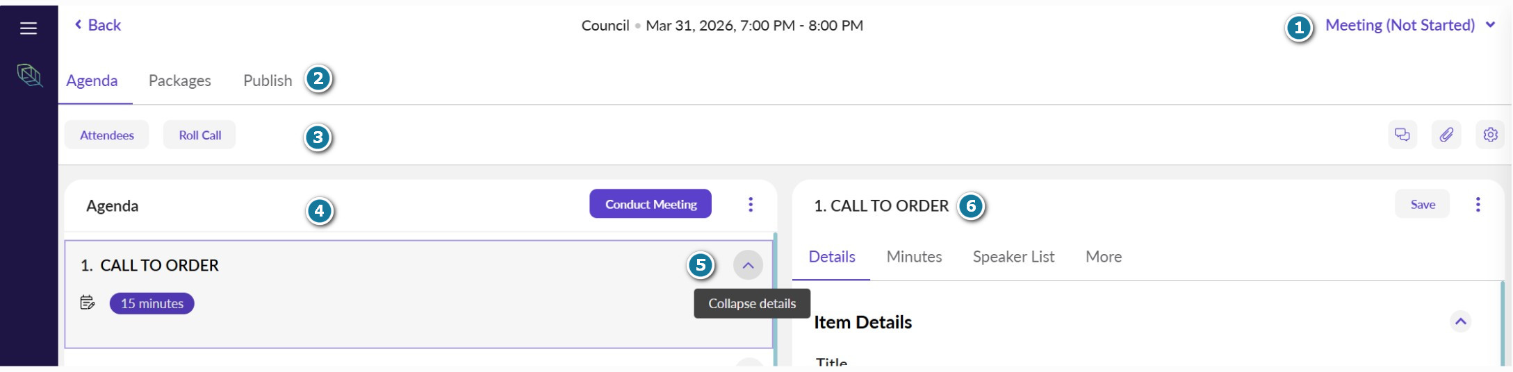Click the Conduct Meeting button
This screenshot has width=1513, height=372.
point(651,204)
